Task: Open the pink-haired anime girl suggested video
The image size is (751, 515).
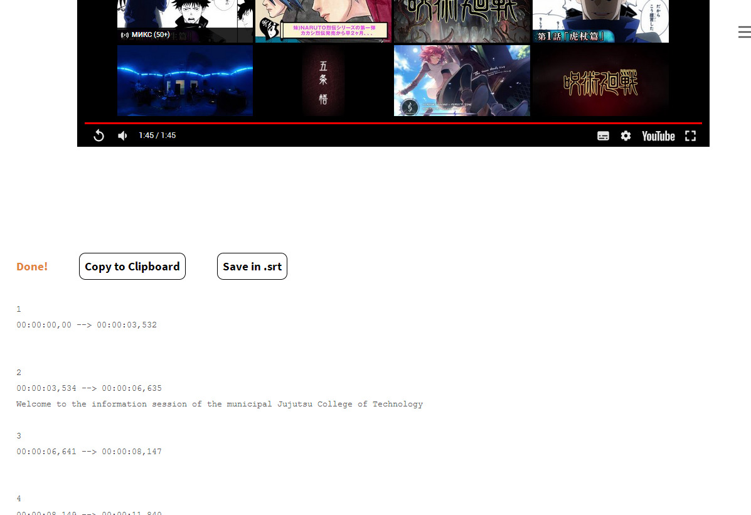Action: click(462, 80)
